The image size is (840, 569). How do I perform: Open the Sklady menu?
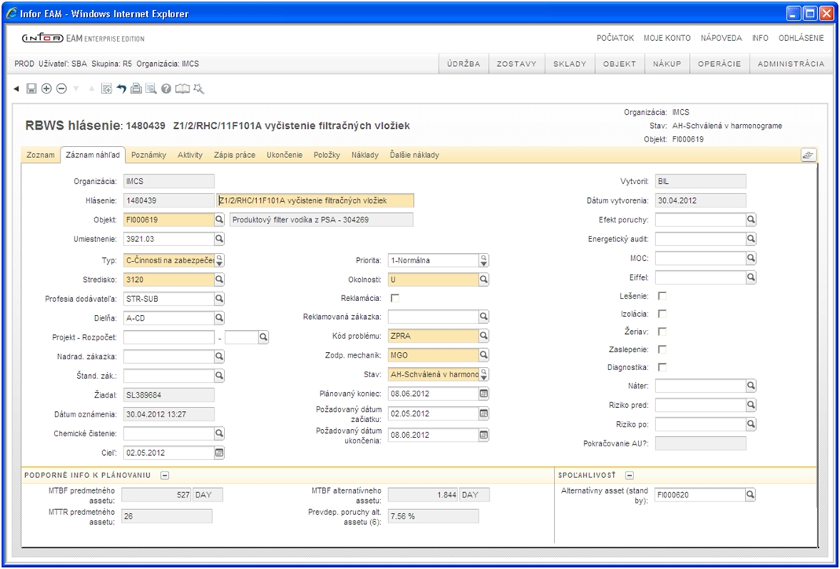(x=570, y=64)
